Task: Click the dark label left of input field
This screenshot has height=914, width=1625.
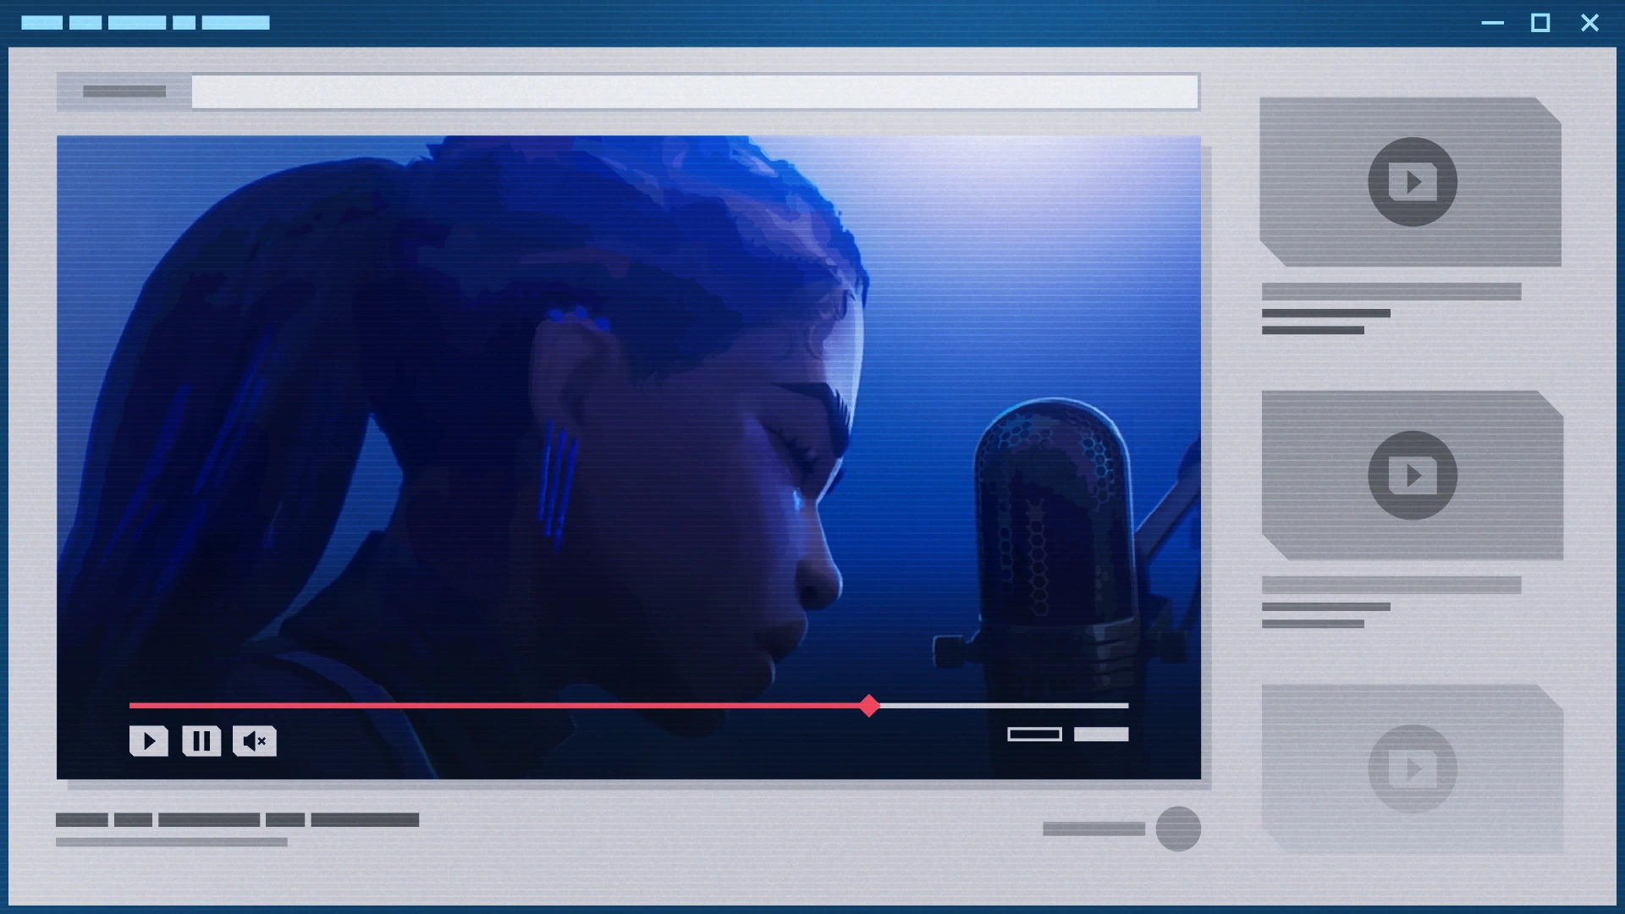Action: pos(124,91)
